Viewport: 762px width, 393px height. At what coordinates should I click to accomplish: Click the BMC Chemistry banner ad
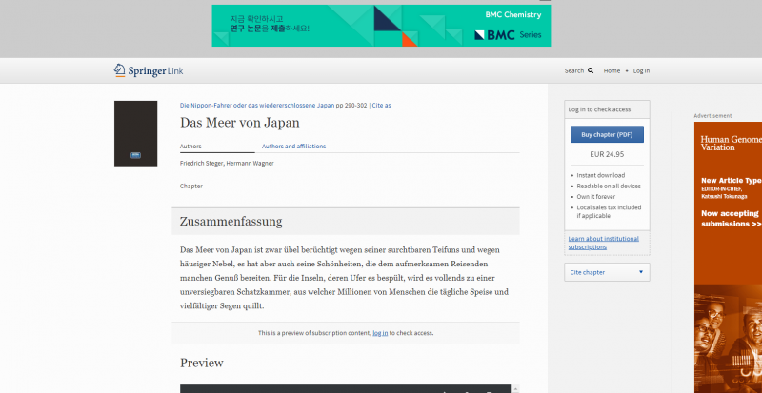click(x=381, y=26)
